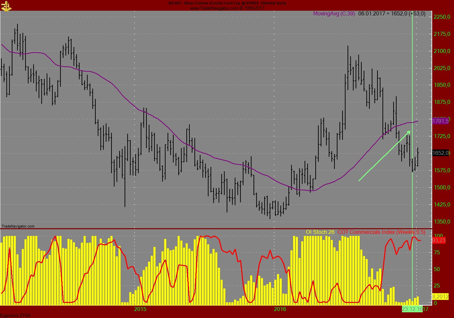Click the purple 1791,5 moving average price marker

pyautogui.click(x=441, y=121)
